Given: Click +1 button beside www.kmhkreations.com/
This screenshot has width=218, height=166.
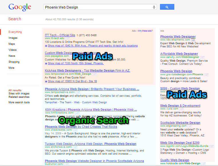Looking at the screenshot, I should click(77, 113).
